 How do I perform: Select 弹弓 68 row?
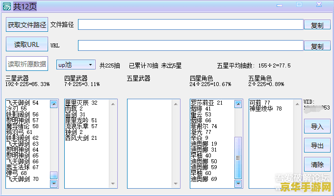tap(17, 173)
